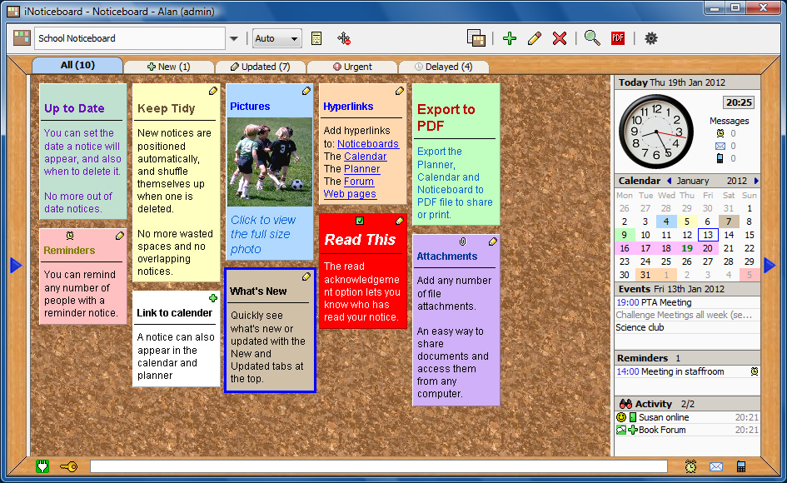This screenshot has width=787, height=483.
Task: Go to previous month in Calendar
Action: pos(669,181)
